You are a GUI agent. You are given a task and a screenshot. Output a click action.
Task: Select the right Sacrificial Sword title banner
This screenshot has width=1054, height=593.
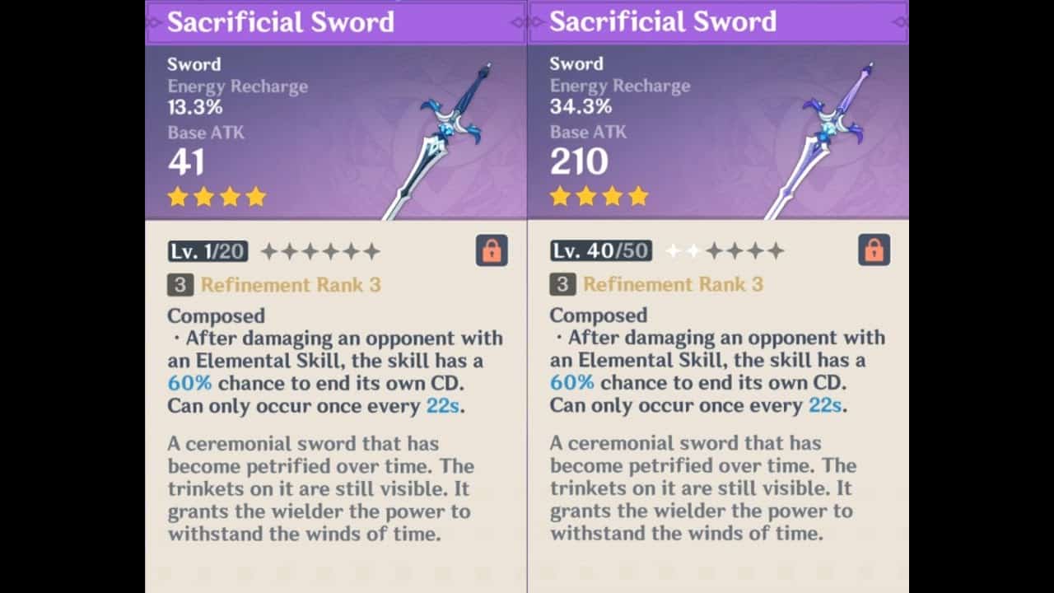tap(718, 22)
